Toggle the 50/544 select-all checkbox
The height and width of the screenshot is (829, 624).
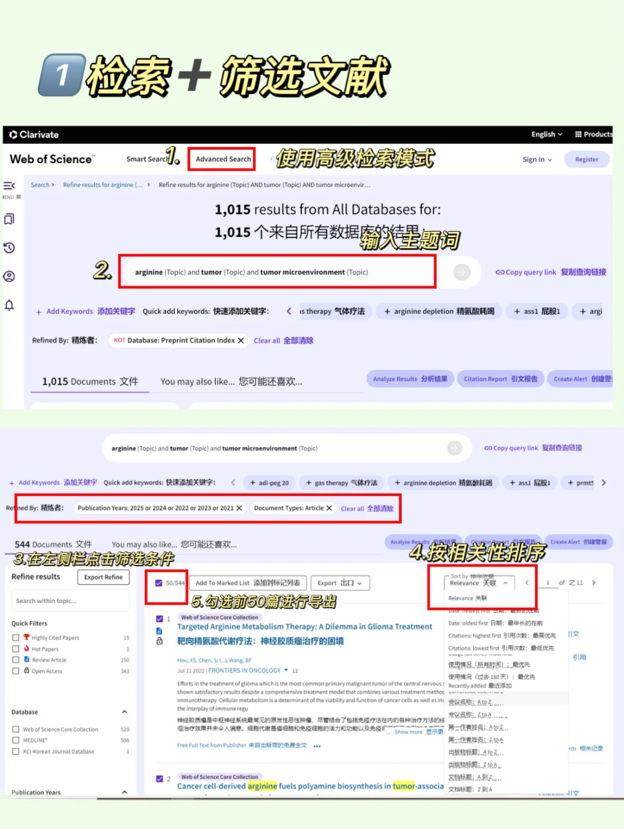click(159, 583)
